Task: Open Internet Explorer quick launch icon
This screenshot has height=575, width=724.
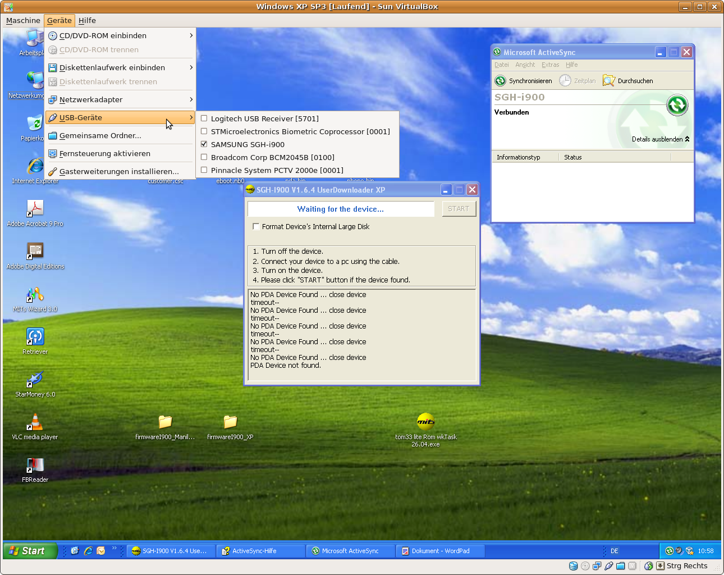Action: pyautogui.click(x=88, y=551)
